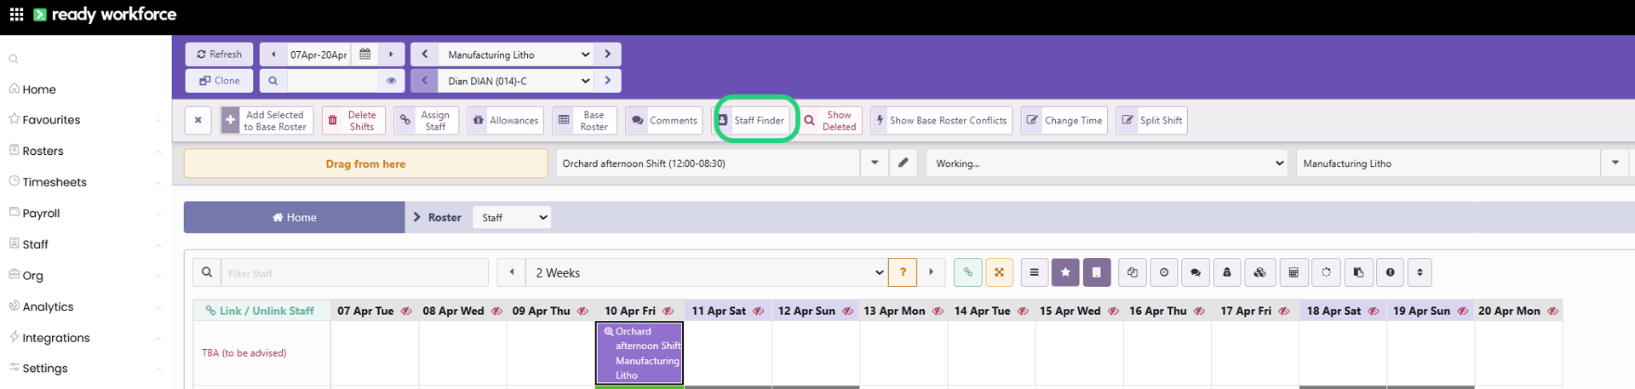Screen dimensions: 1635x389
Task: Open the Staff roster view dropdown
Action: coord(512,218)
